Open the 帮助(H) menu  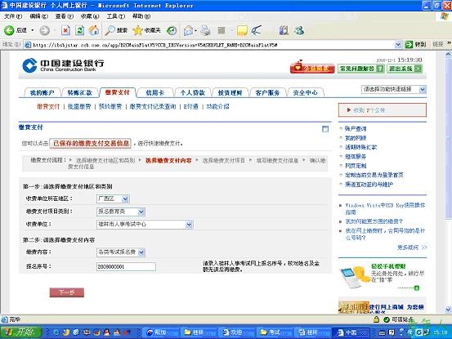141,16
